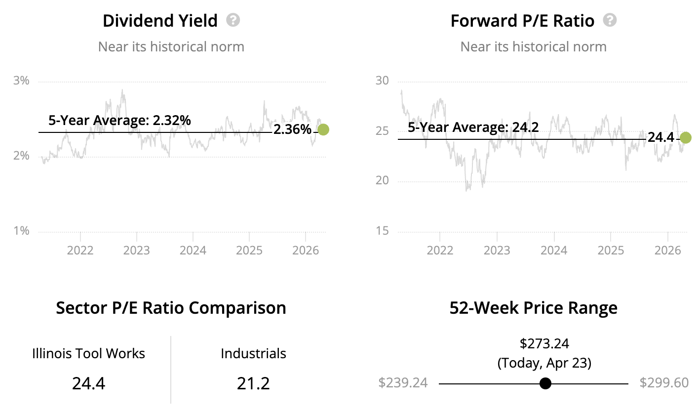The image size is (698, 417).
Task: Click the Illinois Tool Works 24.4 value
Action: click(x=88, y=383)
